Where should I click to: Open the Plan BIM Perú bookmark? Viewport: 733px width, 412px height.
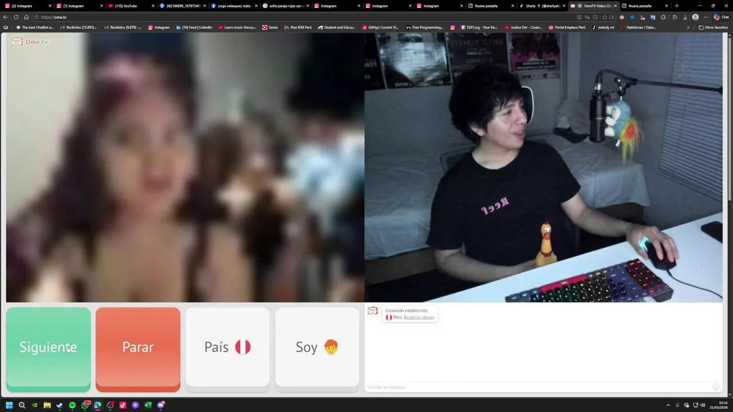tap(298, 27)
